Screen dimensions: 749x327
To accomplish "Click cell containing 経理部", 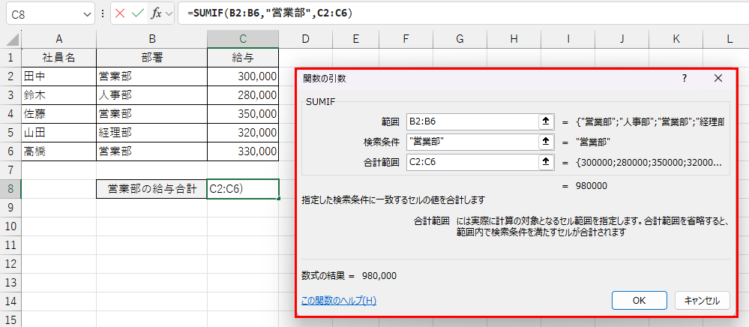I will click(152, 133).
